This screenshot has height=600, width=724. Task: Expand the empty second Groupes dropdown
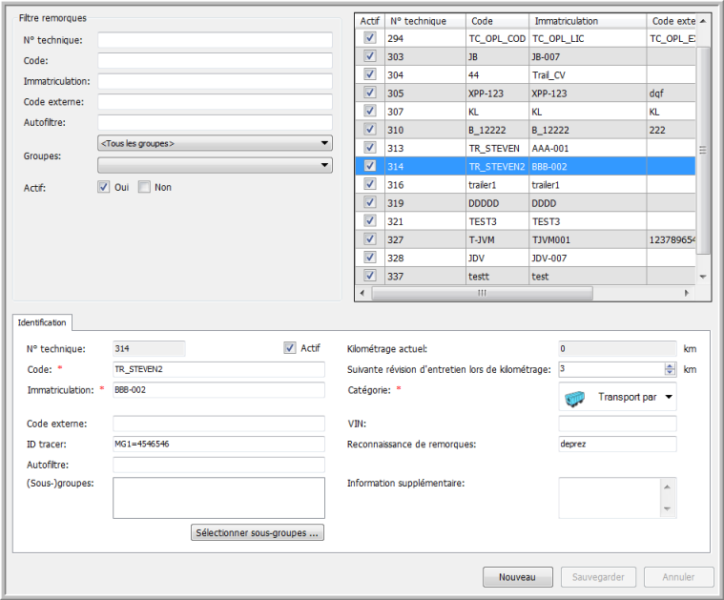coord(215,165)
